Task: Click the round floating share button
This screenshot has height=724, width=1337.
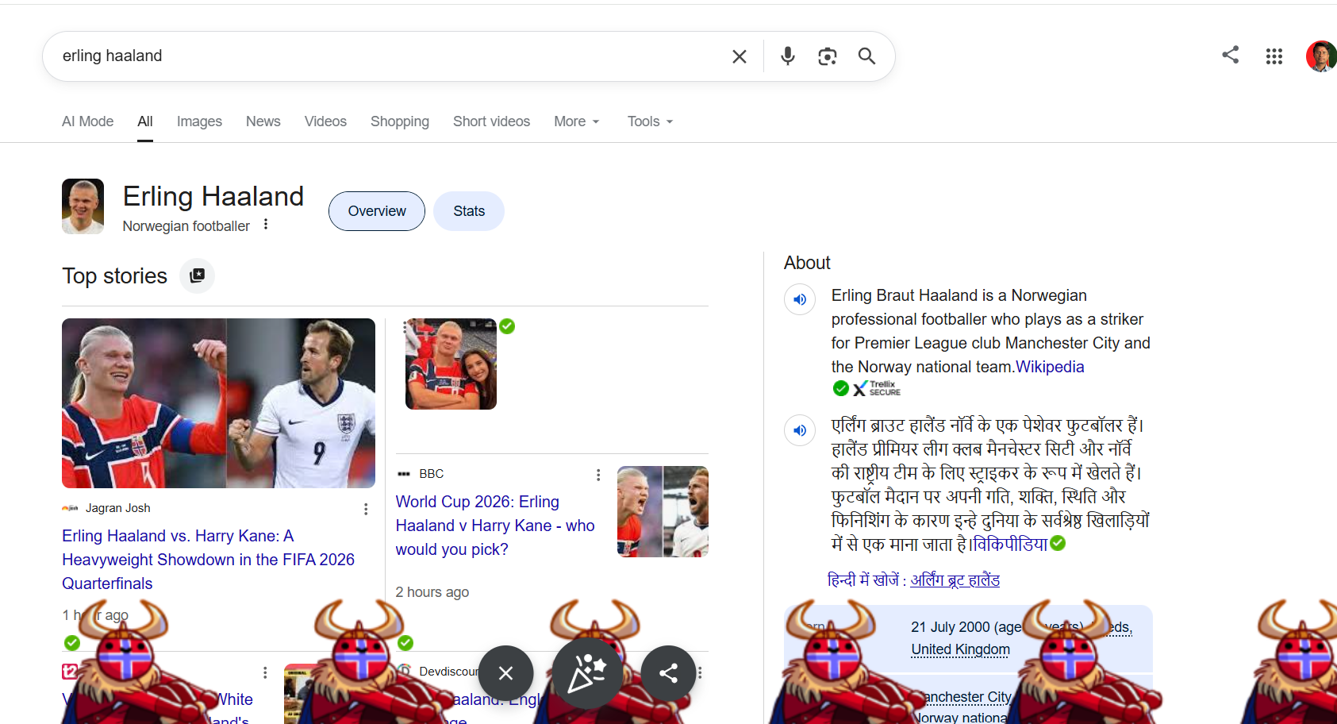Action: (x=668, y=673)
